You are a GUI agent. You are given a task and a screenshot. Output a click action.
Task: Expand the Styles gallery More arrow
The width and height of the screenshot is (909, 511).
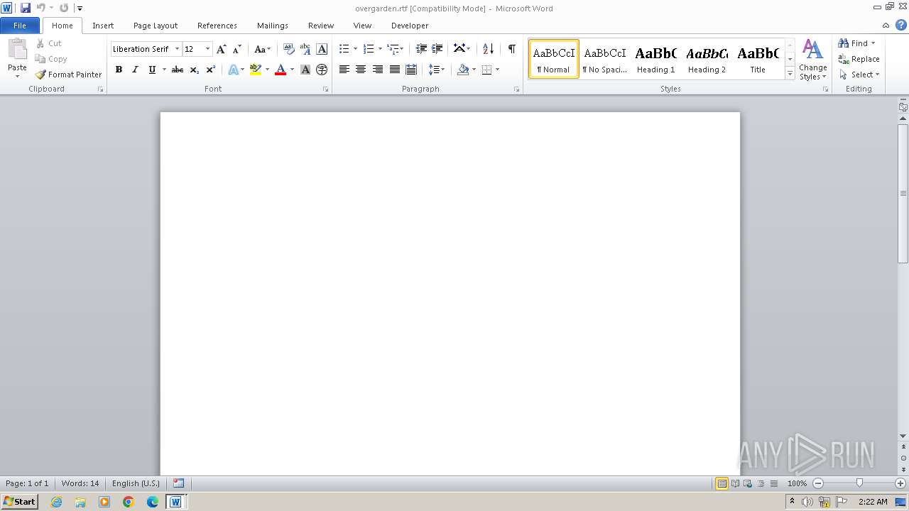tap(790, 73)
